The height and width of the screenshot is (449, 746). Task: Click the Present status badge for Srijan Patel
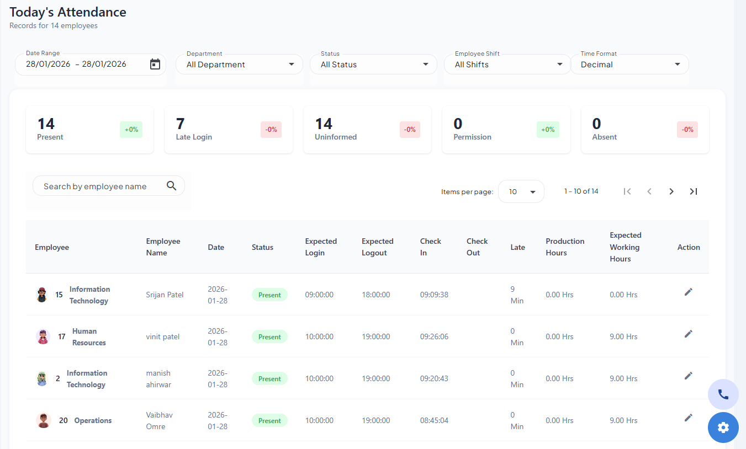pos(269,295)
